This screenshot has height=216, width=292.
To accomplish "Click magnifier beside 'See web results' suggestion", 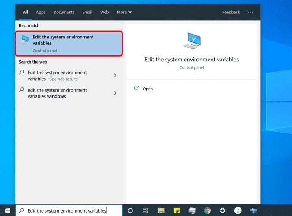I will click(x=22, y=72).
